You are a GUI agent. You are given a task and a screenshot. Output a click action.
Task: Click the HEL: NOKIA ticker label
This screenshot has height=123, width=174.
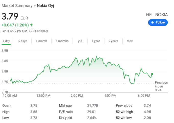pyautogui.click(x=157, y=14)
